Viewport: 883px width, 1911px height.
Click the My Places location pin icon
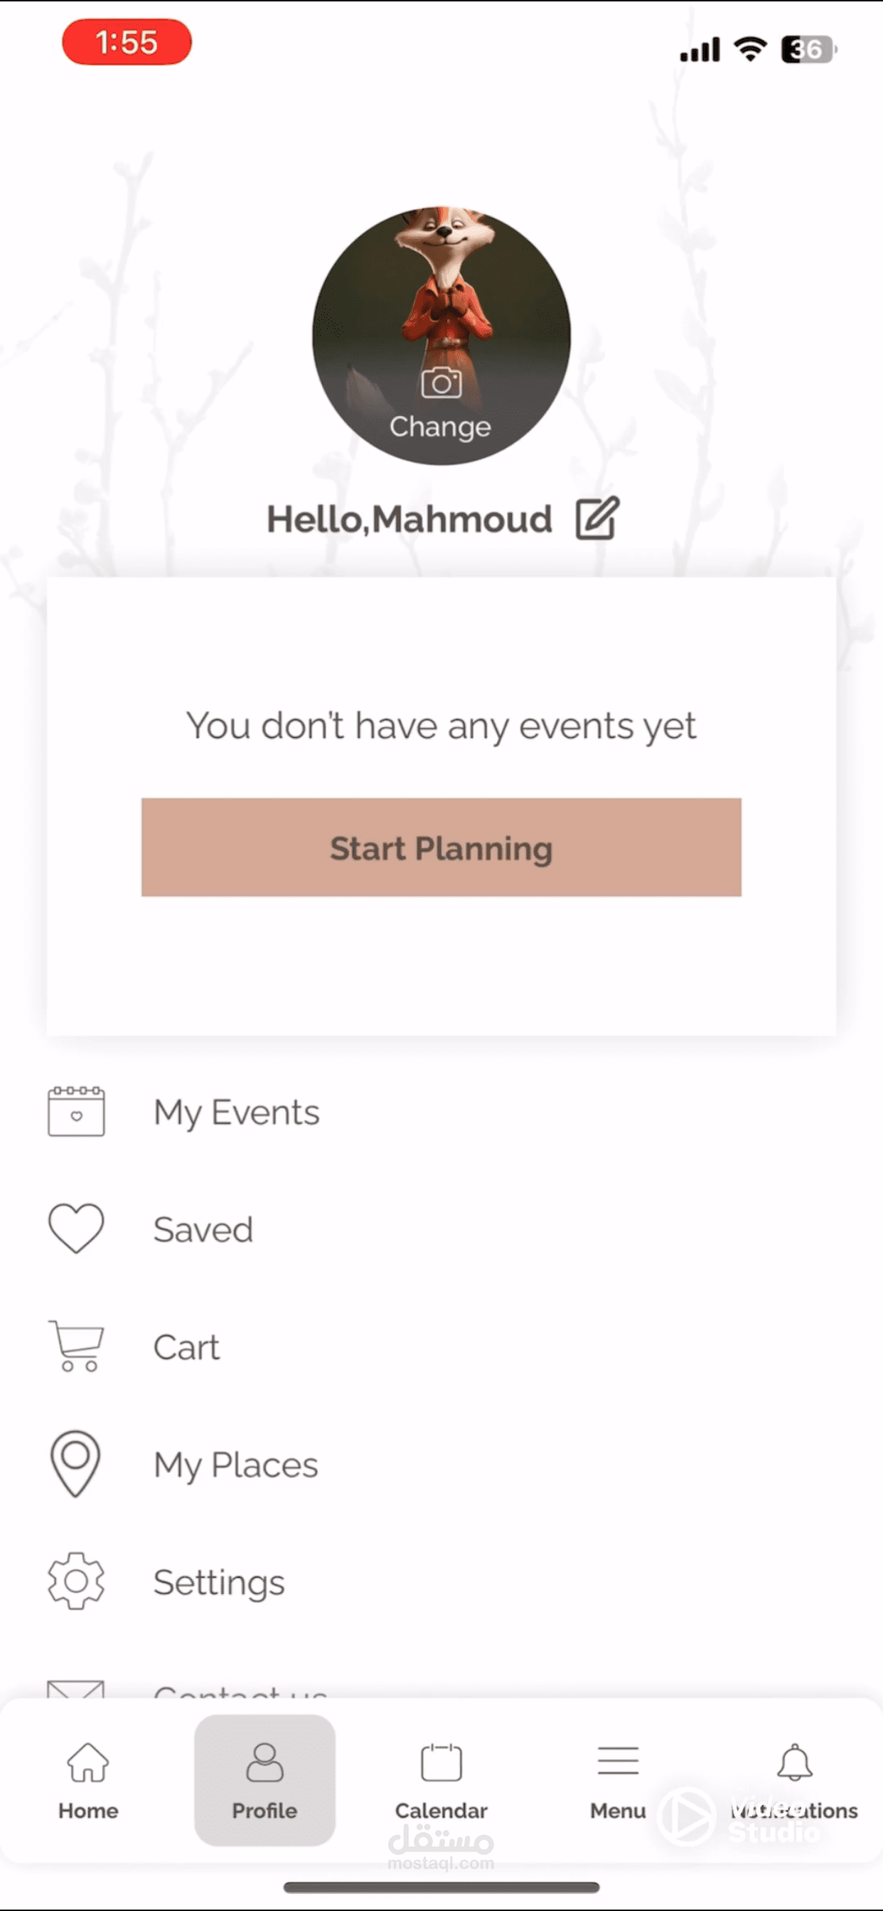75,1463
